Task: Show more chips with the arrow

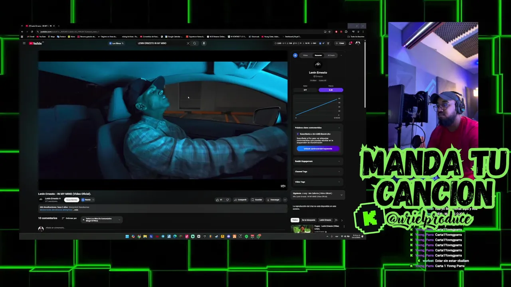Action: (342, 220)
